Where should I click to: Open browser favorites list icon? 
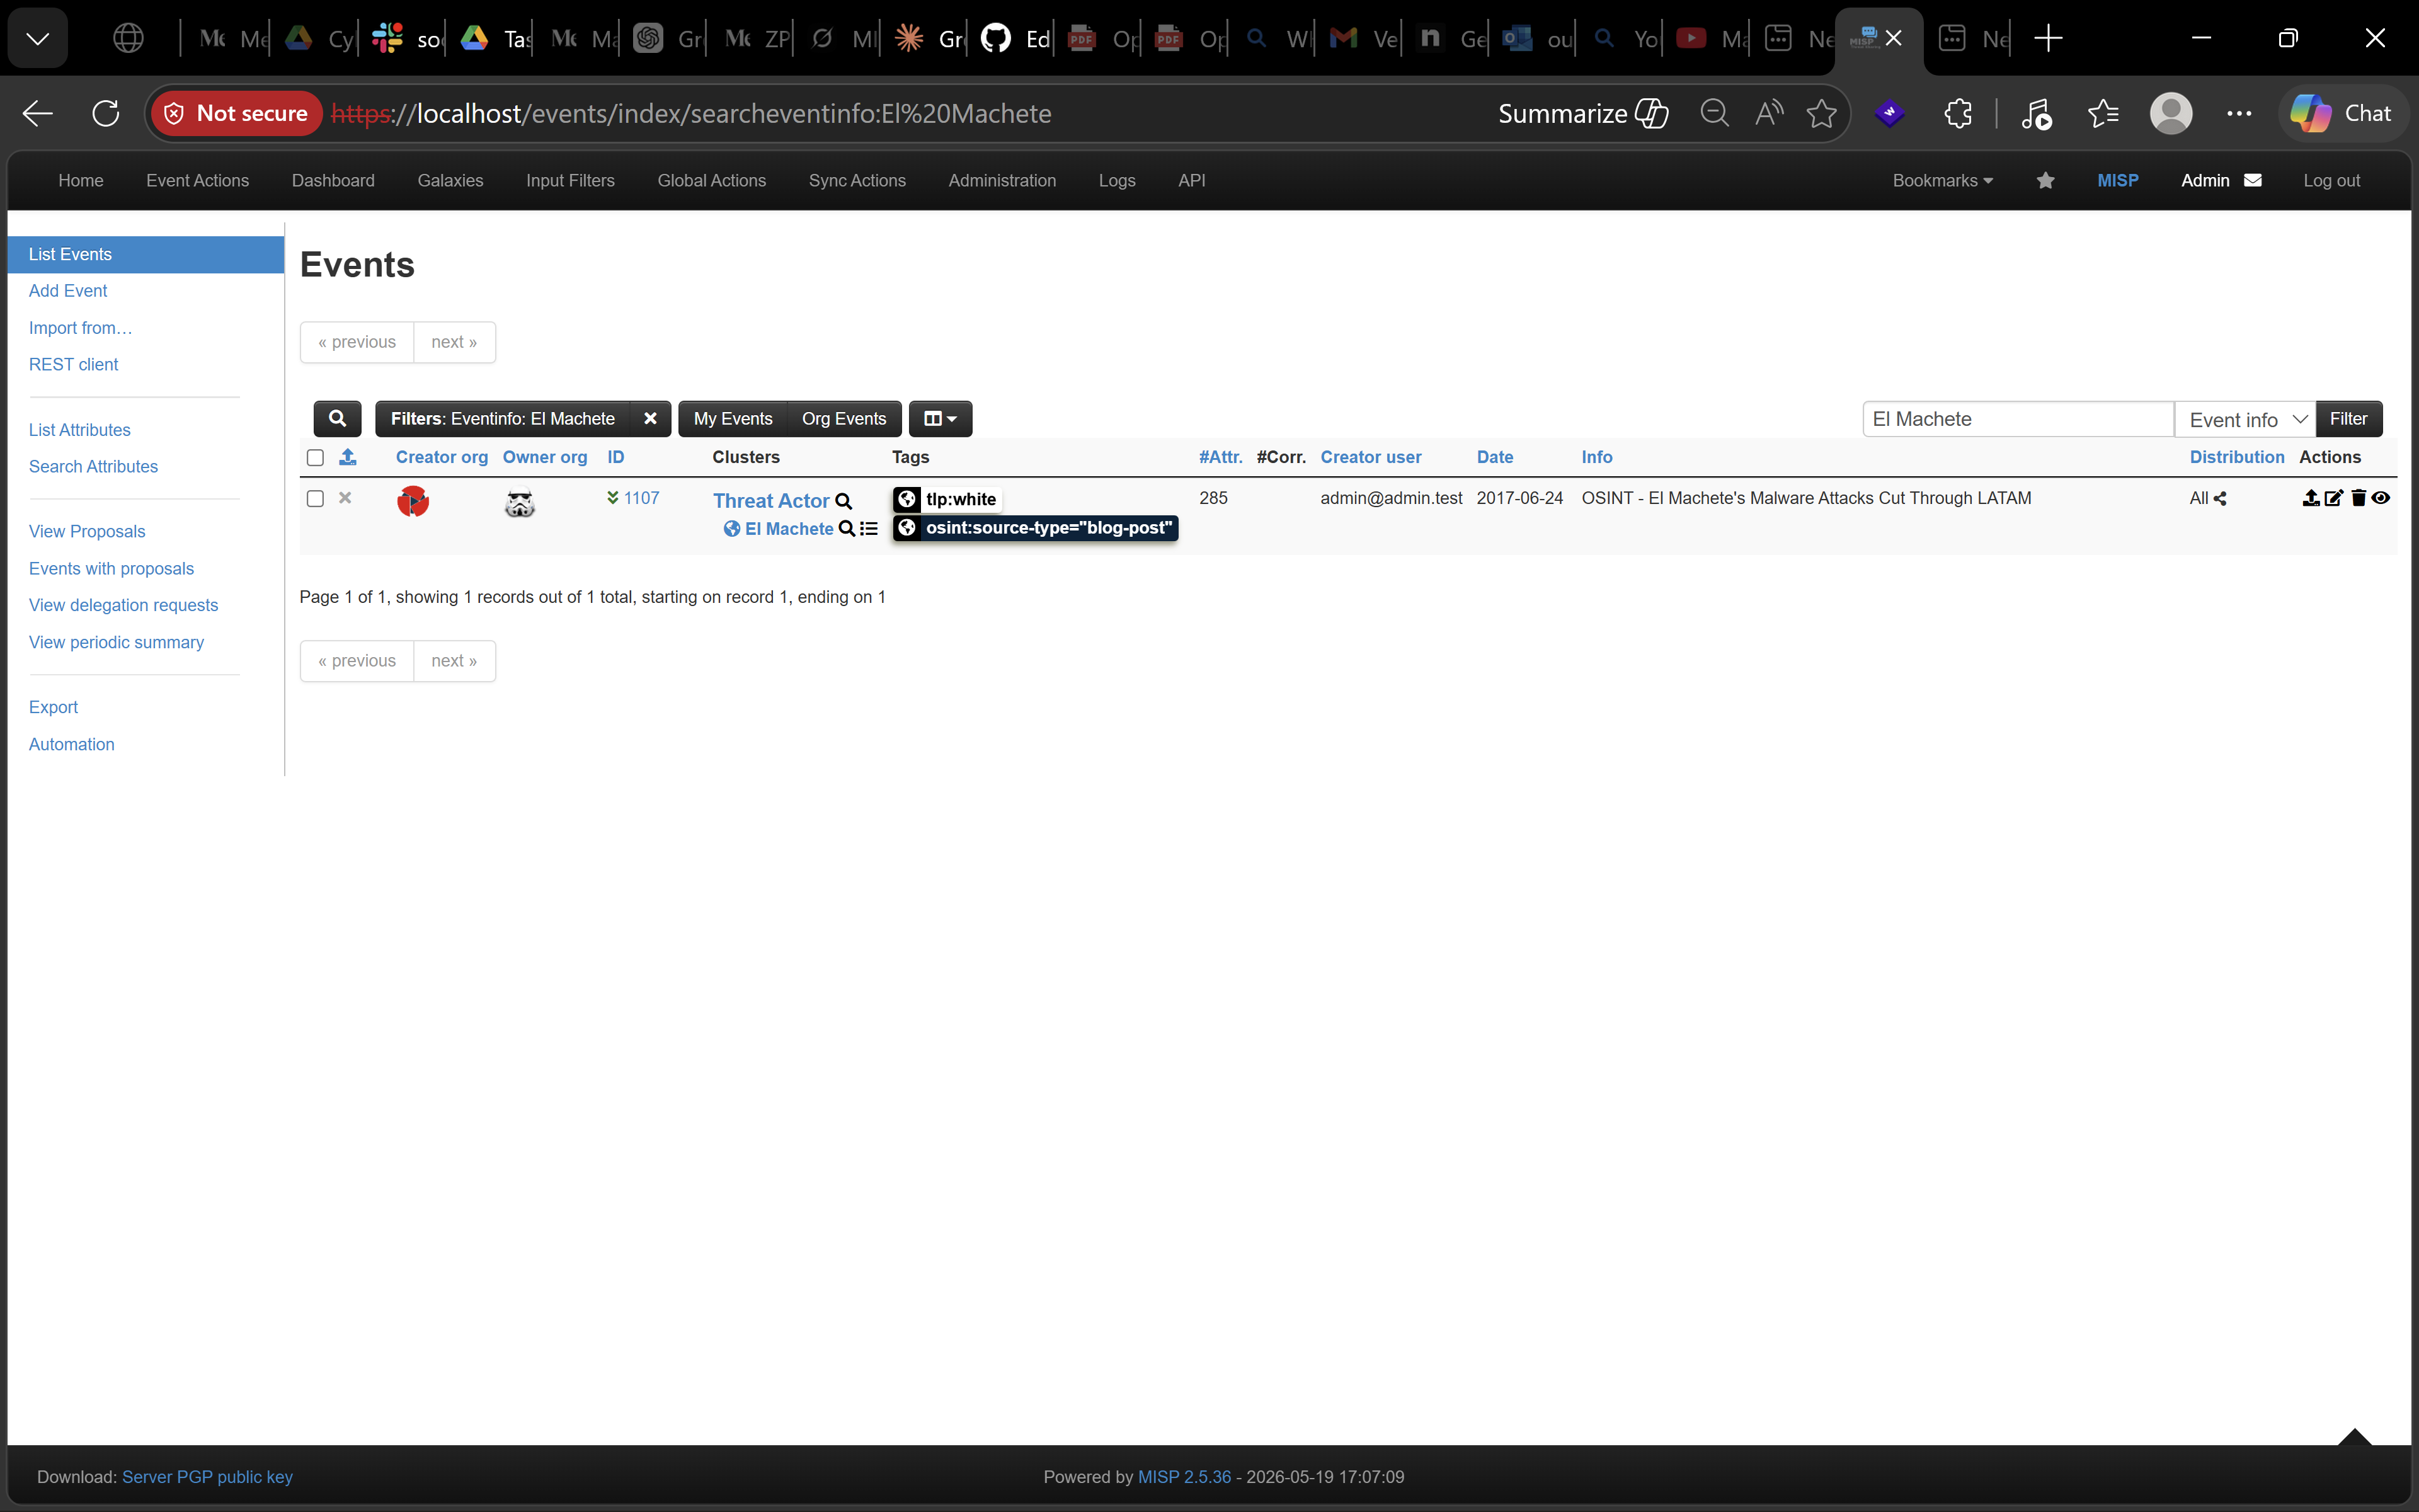click(x=2103, y=113)
